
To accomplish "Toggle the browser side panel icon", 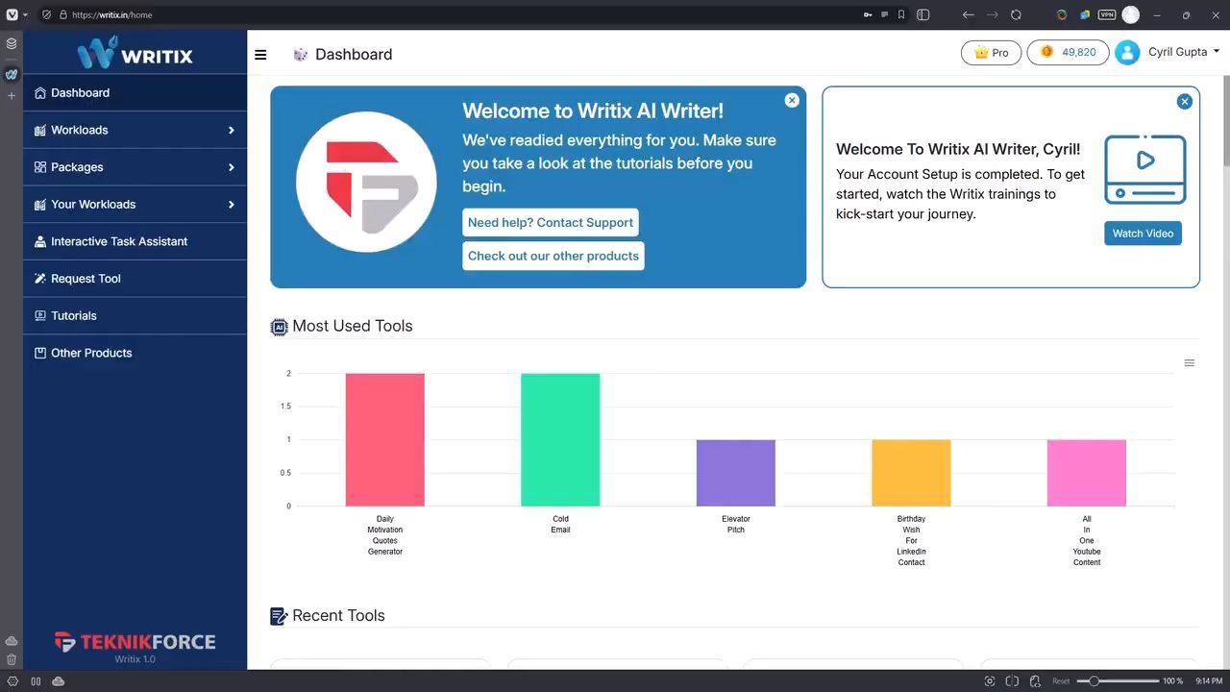I will tap(923, 15).
